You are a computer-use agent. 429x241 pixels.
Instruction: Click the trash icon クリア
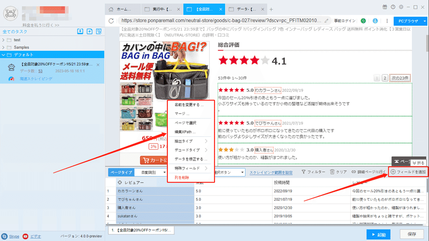332,172
